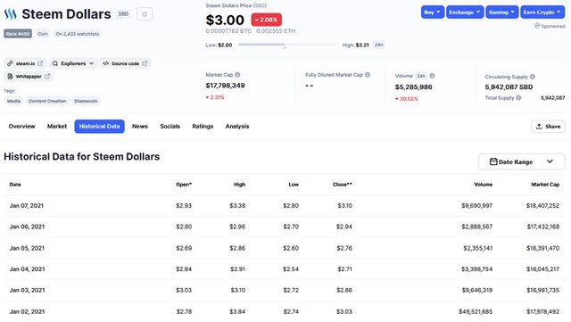Open the Source code link
This screenshot has width=571, height=322.
point(125,63)
